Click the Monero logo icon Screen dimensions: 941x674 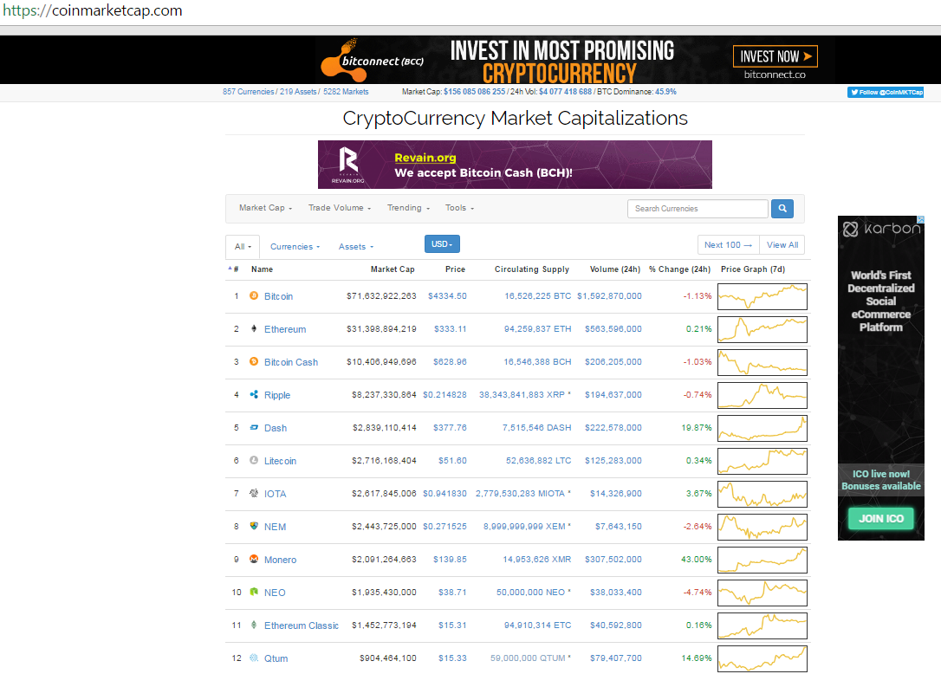coord(254,560)
